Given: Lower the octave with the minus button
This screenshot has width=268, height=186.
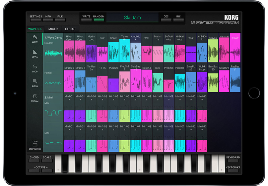Looking at the screenshot, I should 34,171.
